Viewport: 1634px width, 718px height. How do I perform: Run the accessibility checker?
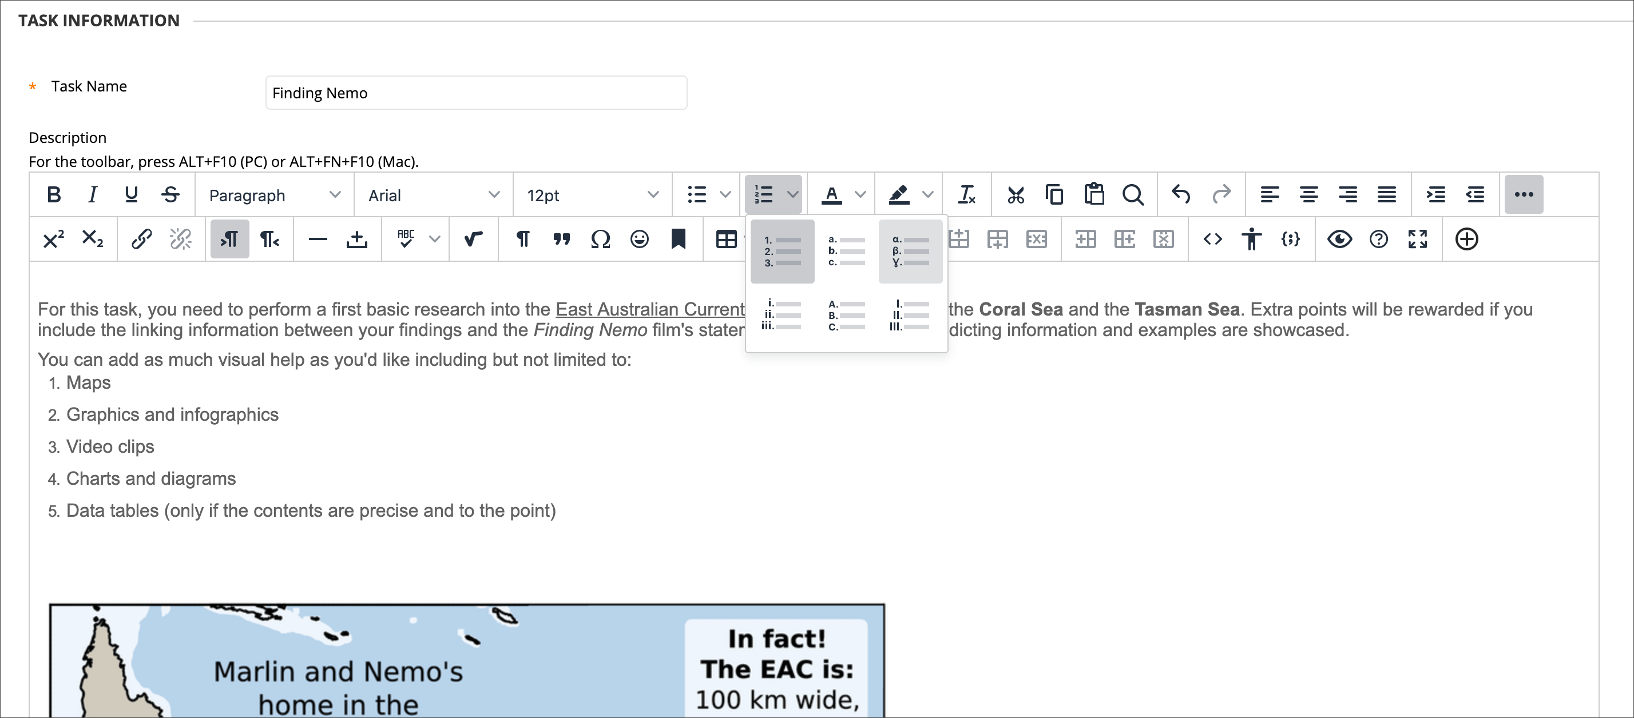1251,239
